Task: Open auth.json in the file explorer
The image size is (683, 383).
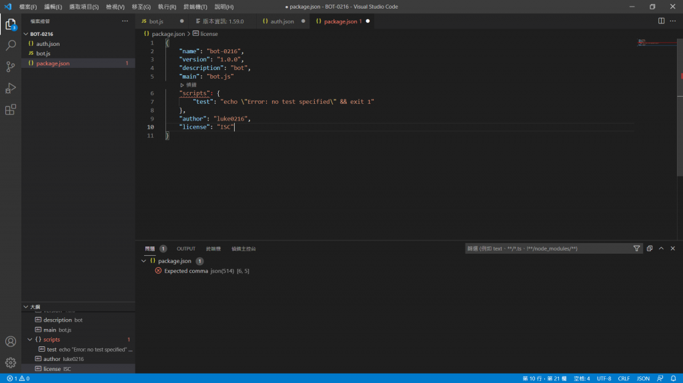Action: coord(79,43)
